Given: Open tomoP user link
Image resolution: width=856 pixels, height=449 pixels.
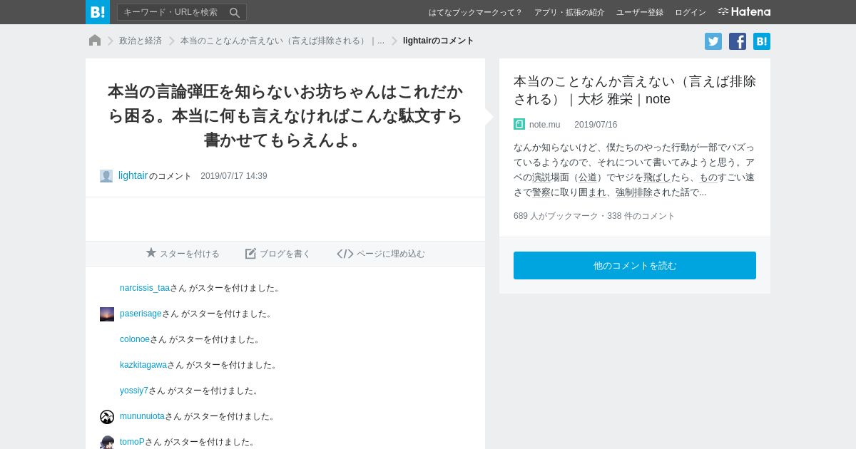Looking at the screenshot, I should (x=132, y=442).
